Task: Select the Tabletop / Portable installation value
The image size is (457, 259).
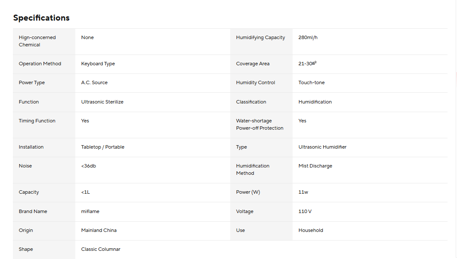Action: point(102,147)
